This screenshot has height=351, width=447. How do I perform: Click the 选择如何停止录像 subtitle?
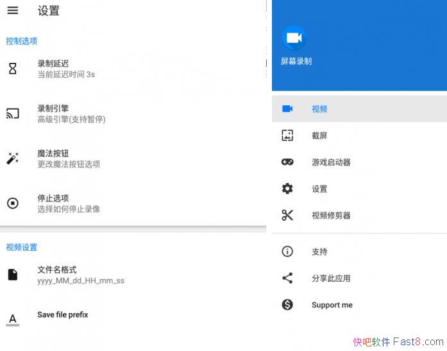pos(69,209)
